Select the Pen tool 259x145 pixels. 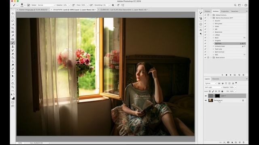click(13, 69)
